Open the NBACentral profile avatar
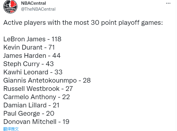 [x=10, y=6]
